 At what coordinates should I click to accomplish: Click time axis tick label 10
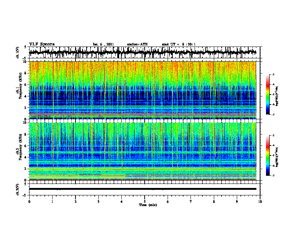(260, 202)
